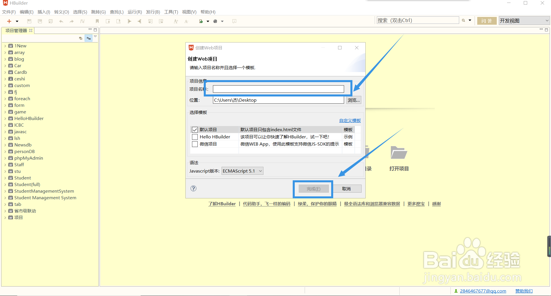Open the 工具(T) menu
551x296 pixels.
tap(171, 12)
